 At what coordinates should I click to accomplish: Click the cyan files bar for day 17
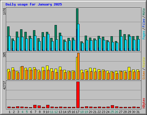click(x=78, y=37)
